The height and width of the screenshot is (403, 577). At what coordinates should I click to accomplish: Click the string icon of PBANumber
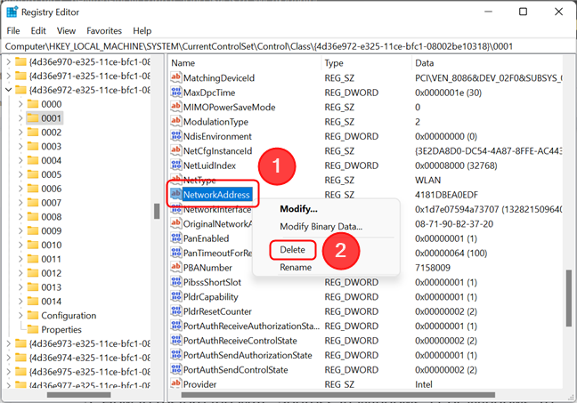(176, 267)
